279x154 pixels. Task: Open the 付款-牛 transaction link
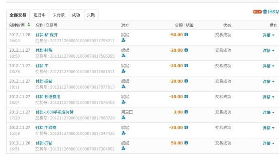[42, 66]
